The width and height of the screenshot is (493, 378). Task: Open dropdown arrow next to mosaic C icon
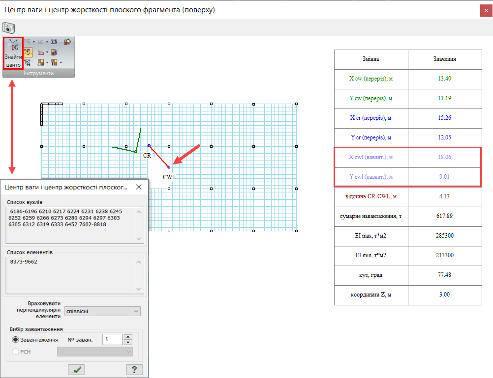click(x=47, y=63)
